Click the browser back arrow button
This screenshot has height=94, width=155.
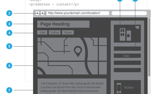tap(37, 13)
